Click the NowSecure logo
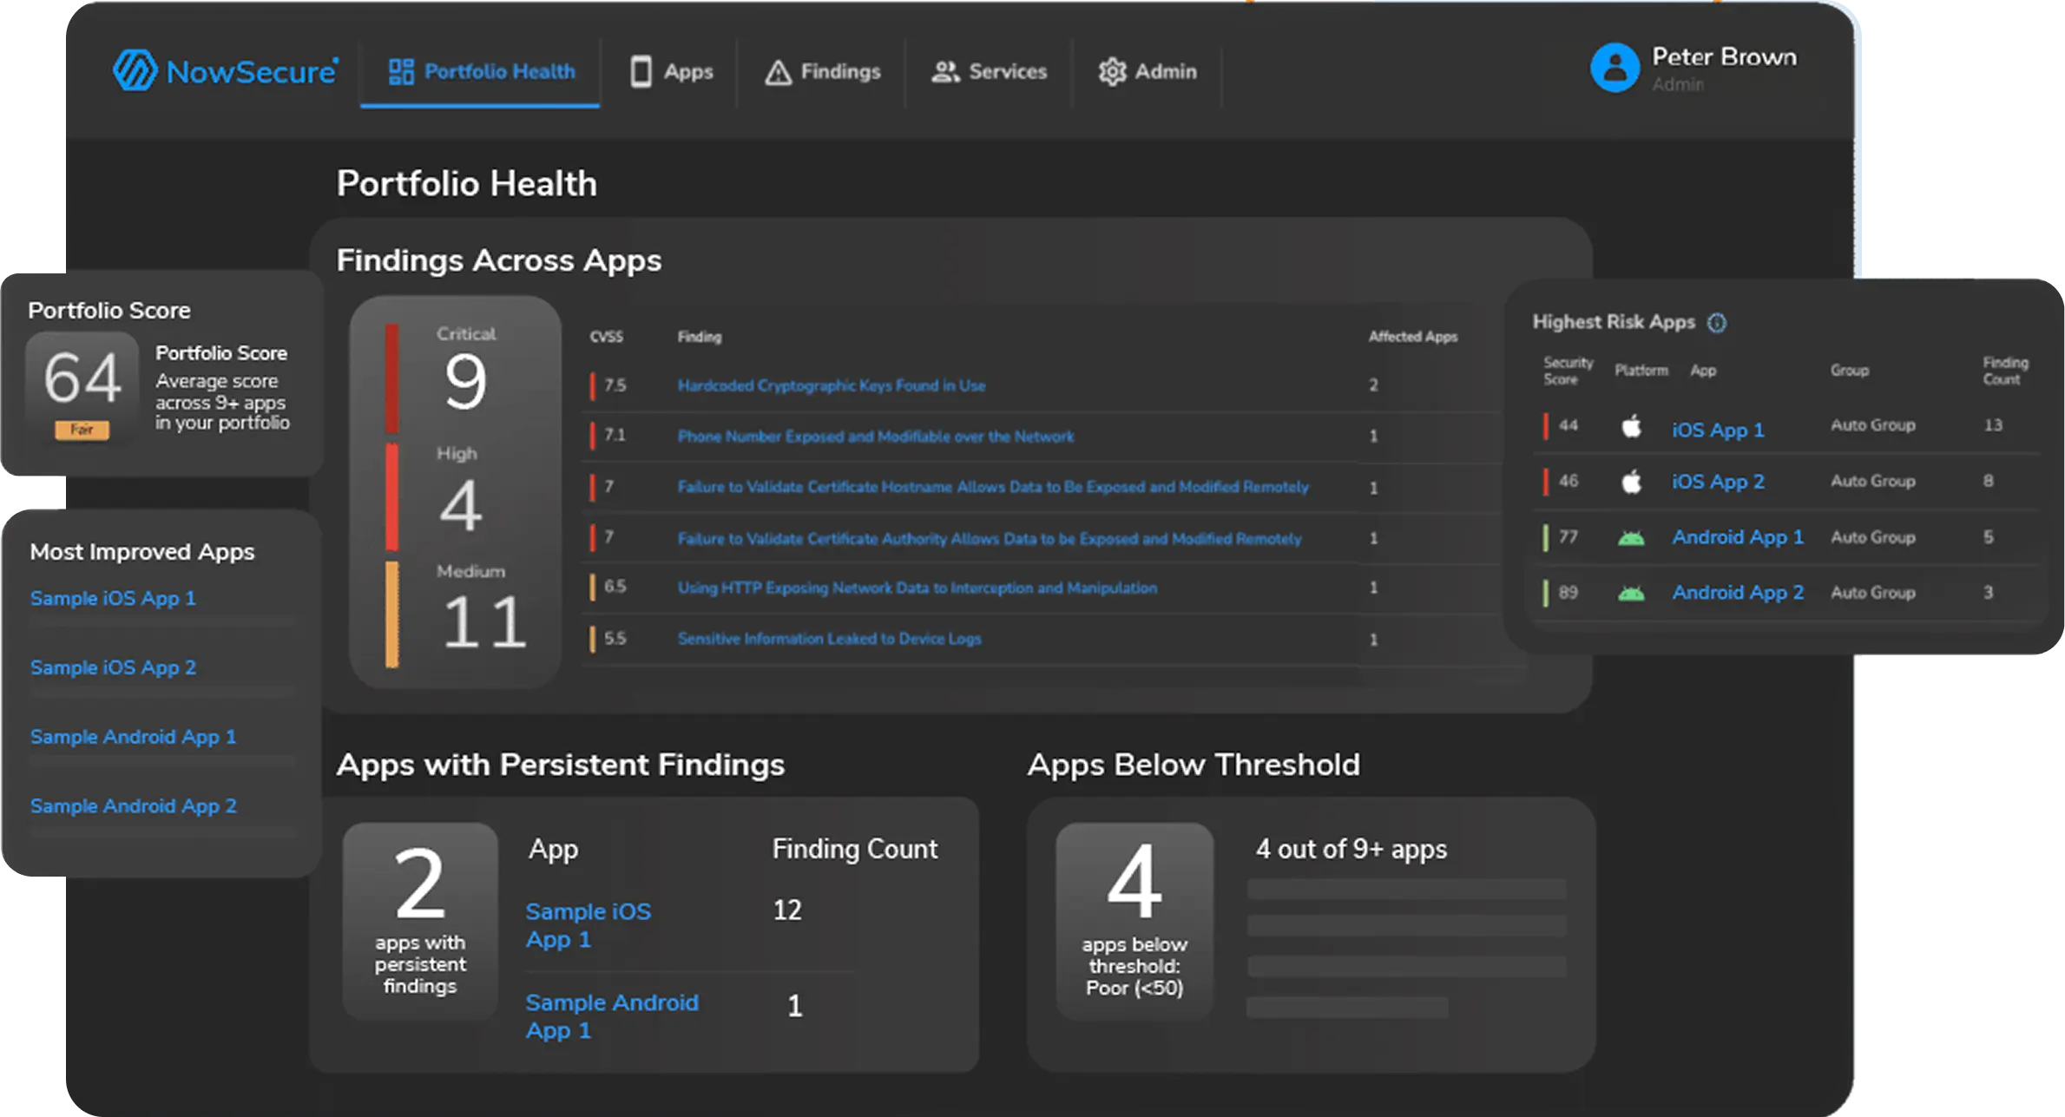 226,70
